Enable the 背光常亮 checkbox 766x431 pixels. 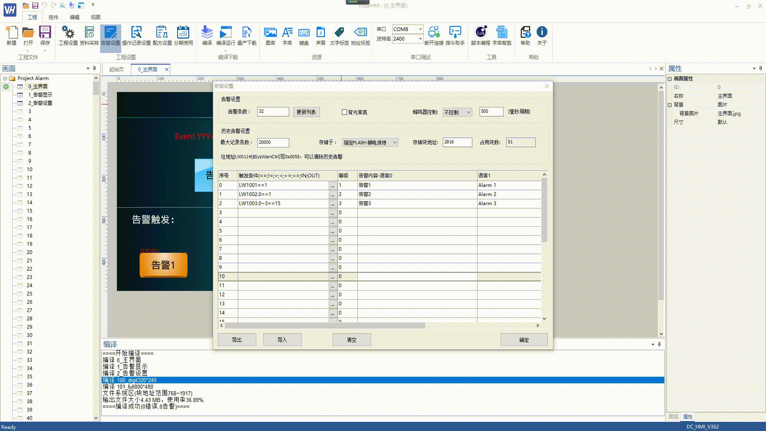click(x=344, y=112)
